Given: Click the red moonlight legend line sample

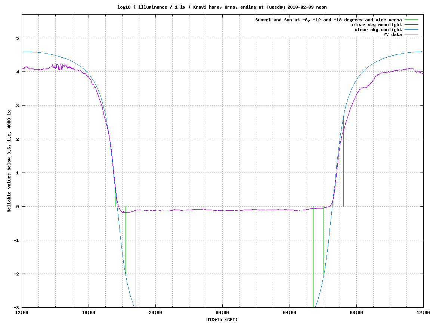Looking at the screenshot, I should 412,25.
